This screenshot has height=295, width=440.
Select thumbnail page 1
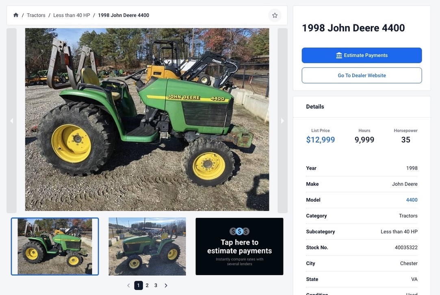click(x=139, y=286)
